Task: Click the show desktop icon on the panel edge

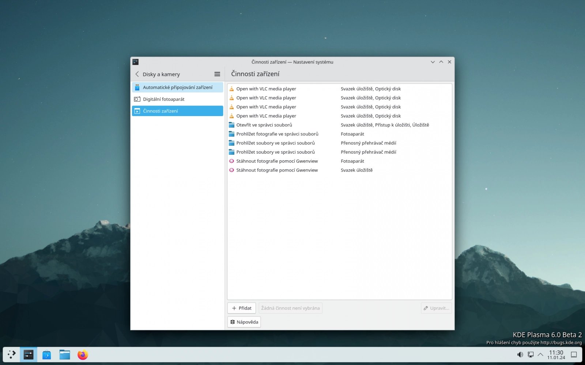Action: click(x=574, y=354)
